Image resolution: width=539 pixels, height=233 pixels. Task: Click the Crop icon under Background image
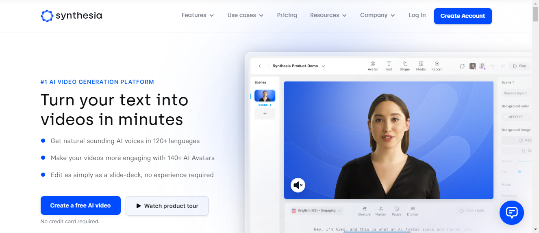pos(524,151)
